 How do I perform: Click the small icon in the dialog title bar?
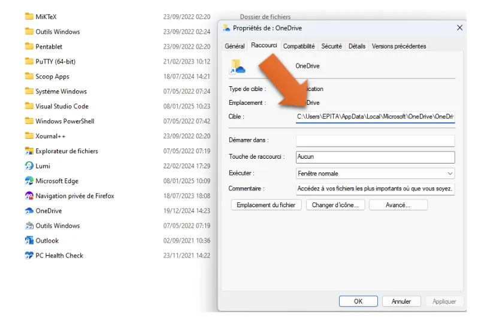(x=226, y=28)
